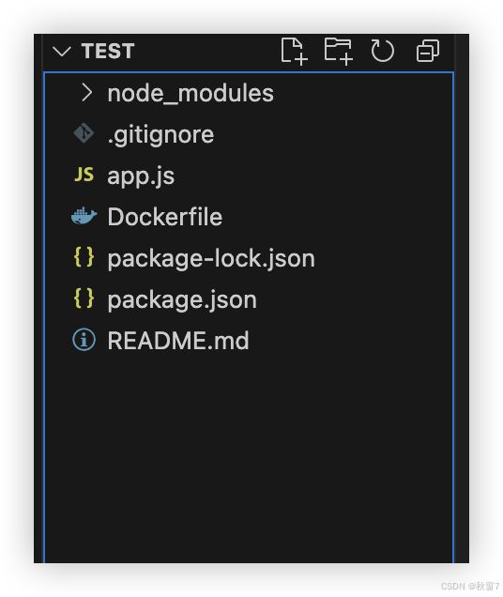The height and width of the screenshot is (597, 503).
Task: Click the JS icon next to app.js
Action: (x=84, y=175)
